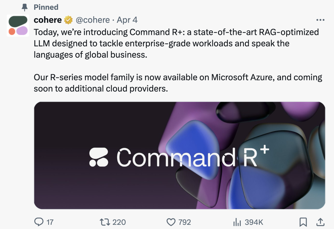Bookmark the Command R+ post

click(x=303, y=222)
